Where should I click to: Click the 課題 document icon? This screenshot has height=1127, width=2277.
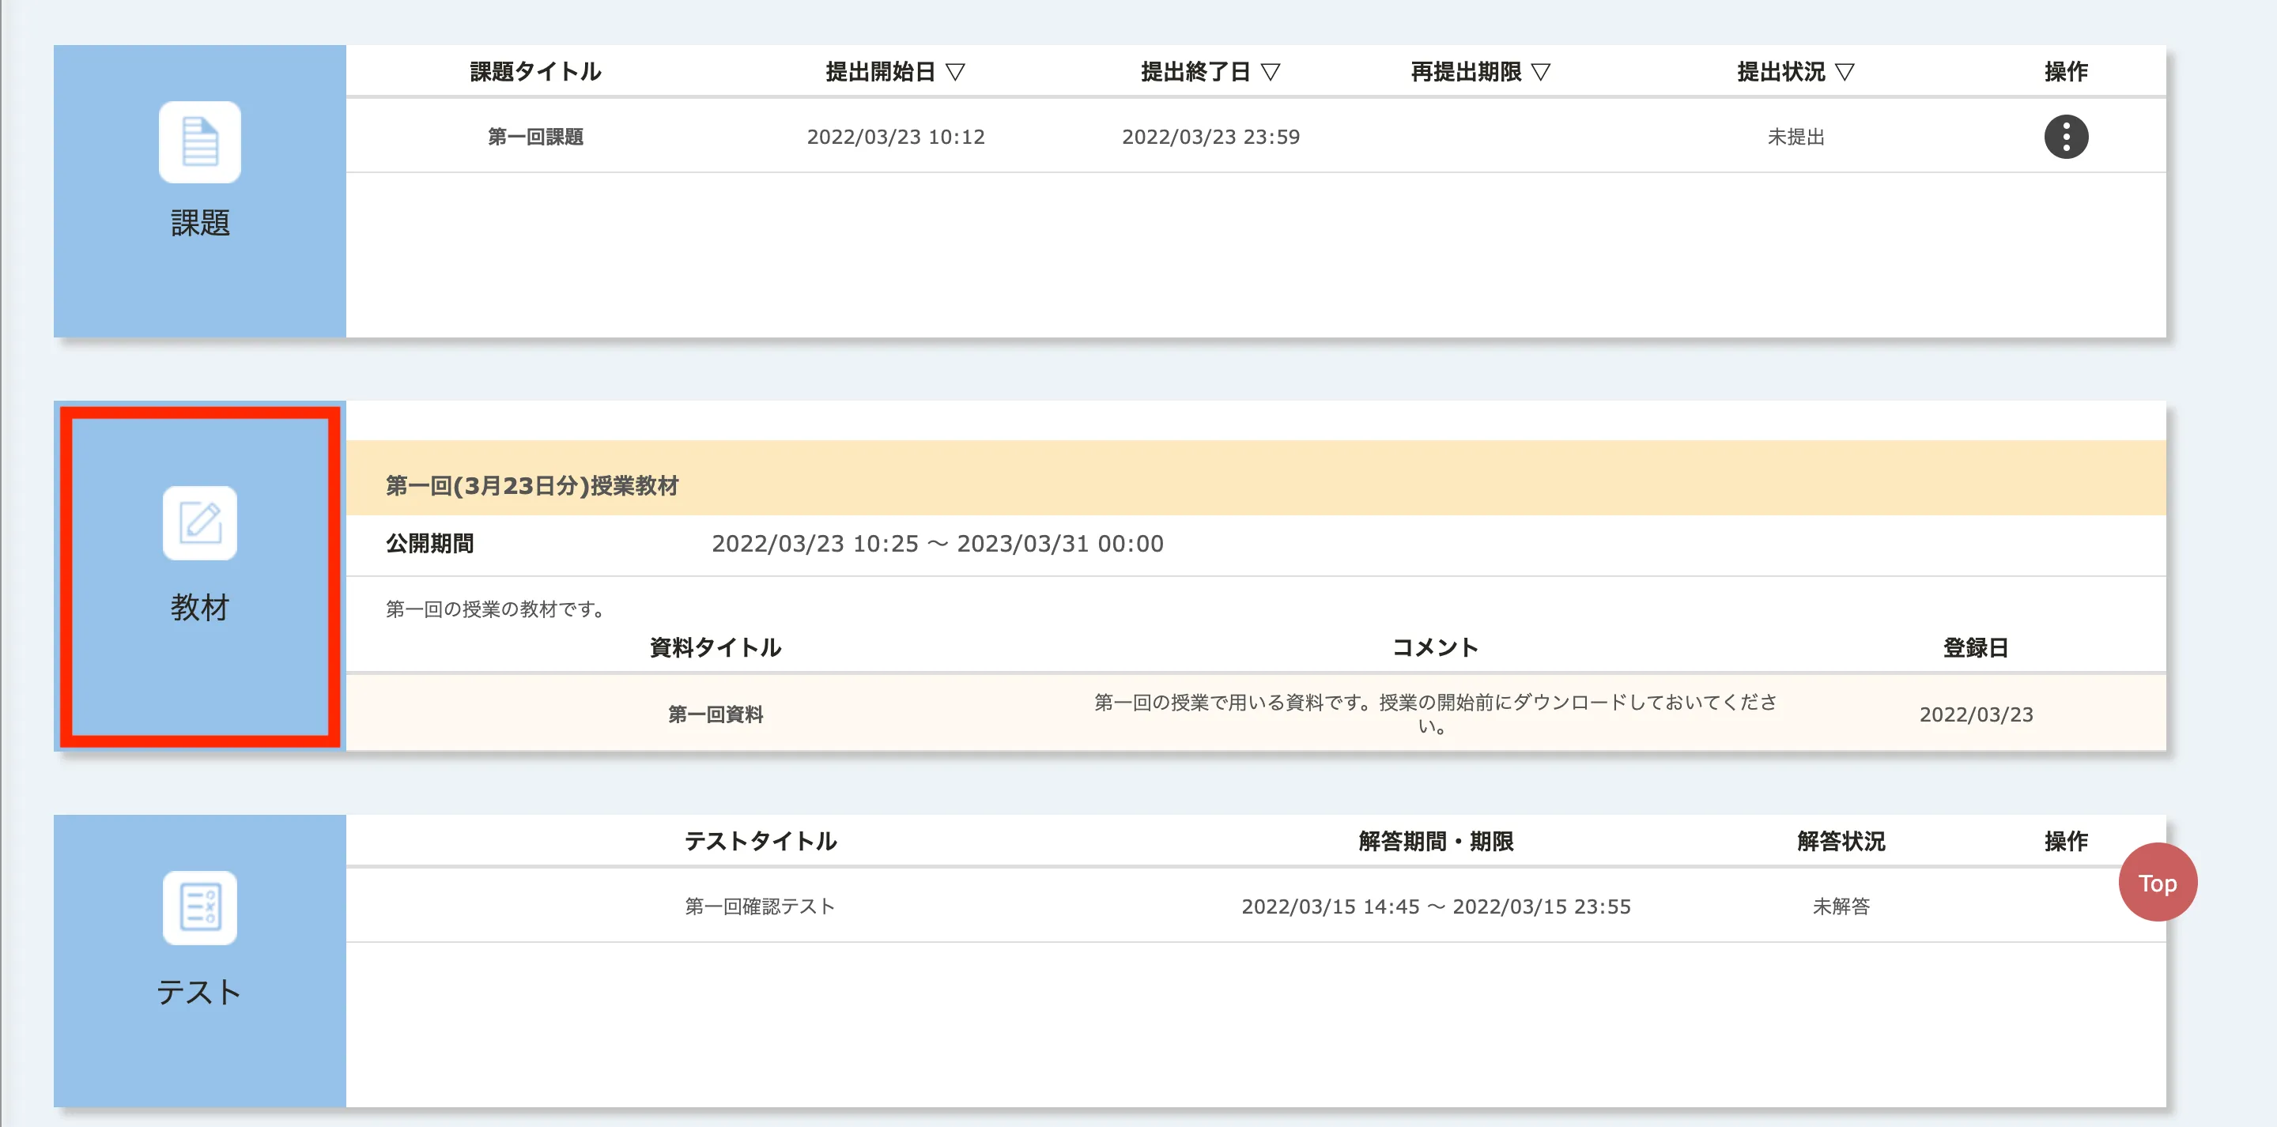(x=200, y=141)
